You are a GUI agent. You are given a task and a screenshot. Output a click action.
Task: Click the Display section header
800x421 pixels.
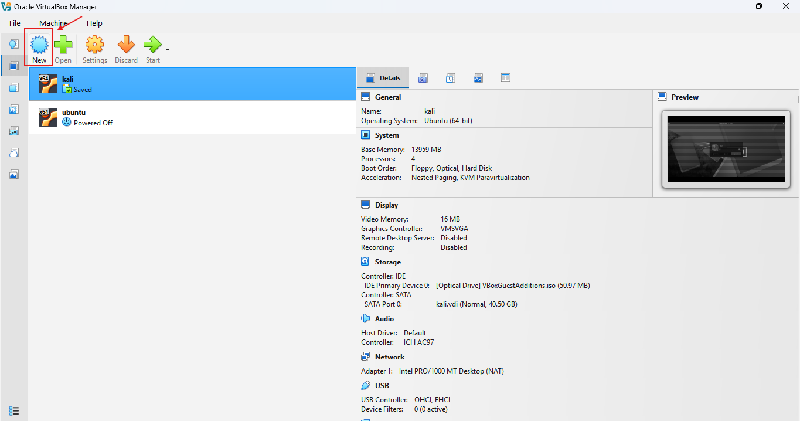tap(386, 205)
